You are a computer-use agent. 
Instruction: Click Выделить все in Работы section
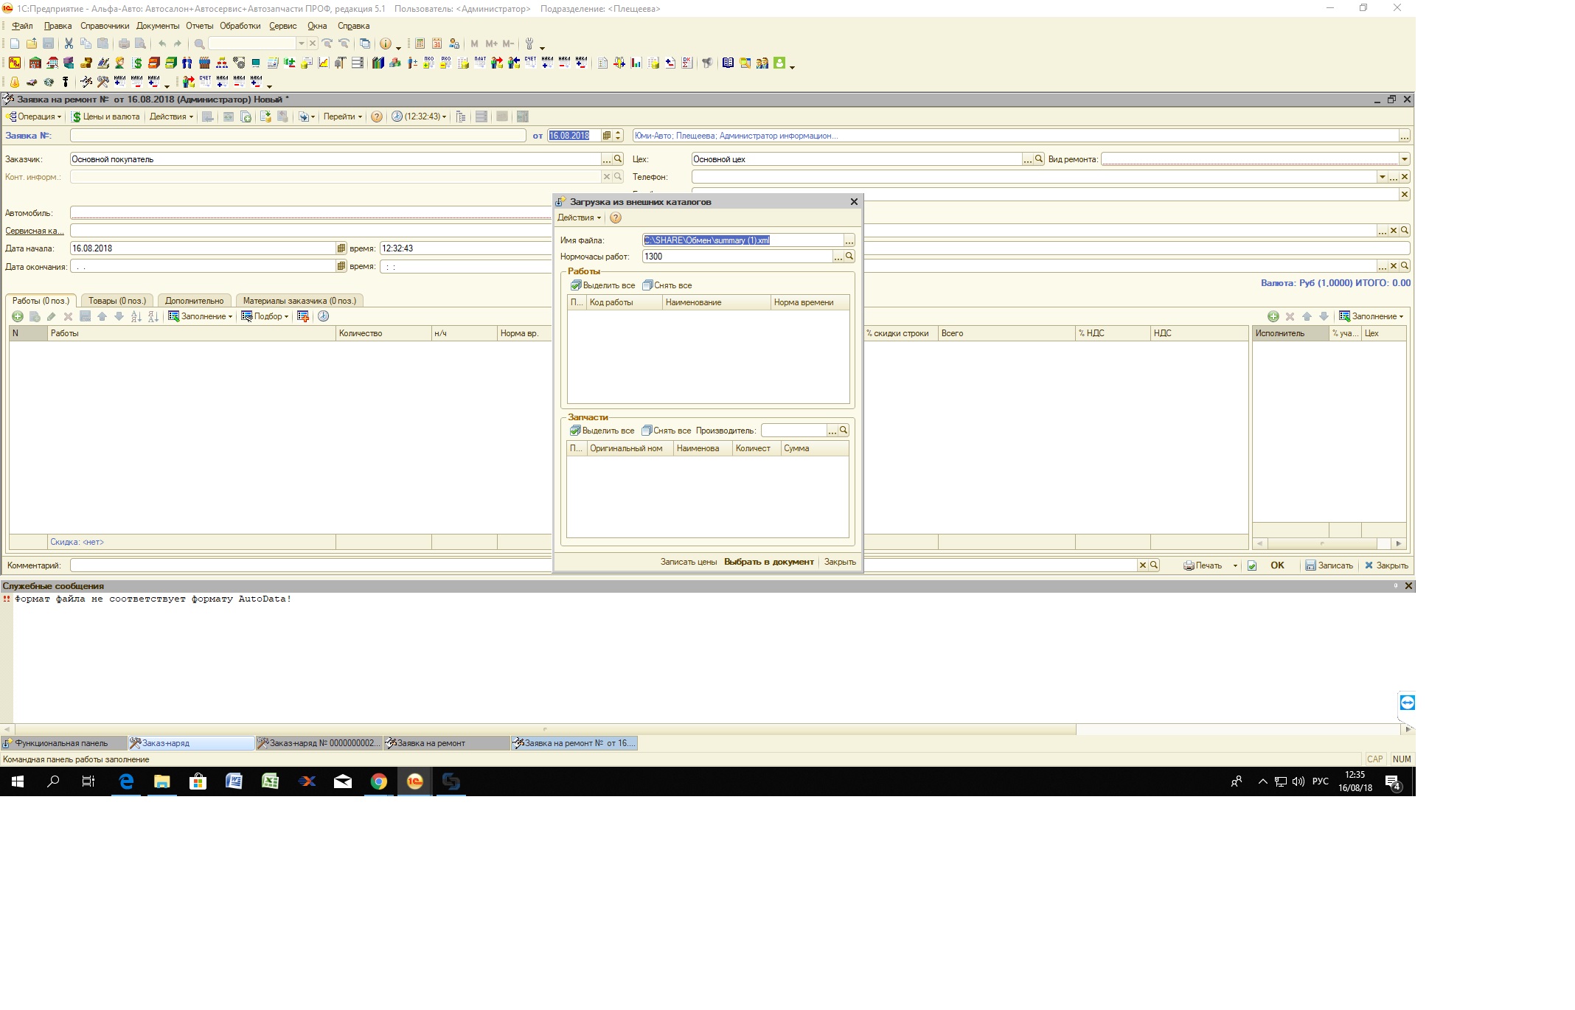coord(602,285)
